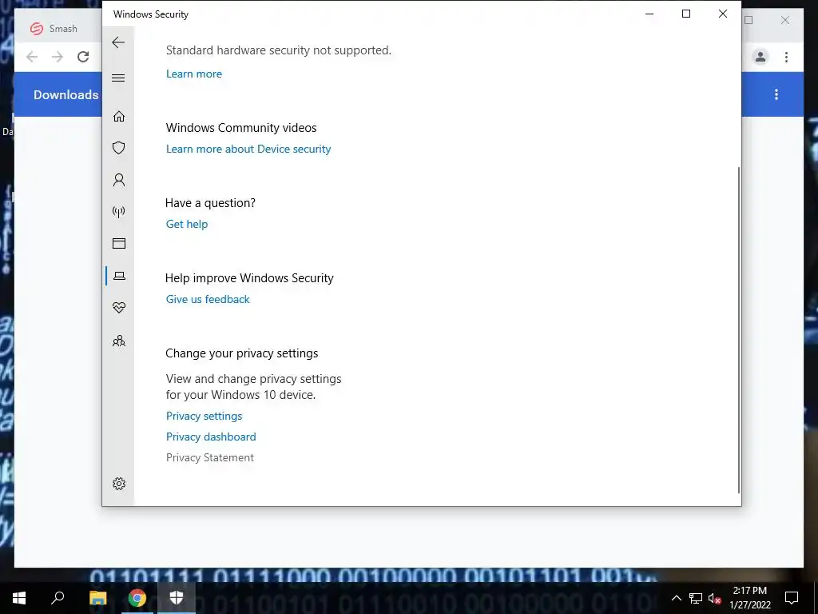Open taskbar search magnifier
This screenshot has height=614, width=818.
(58, 597)
